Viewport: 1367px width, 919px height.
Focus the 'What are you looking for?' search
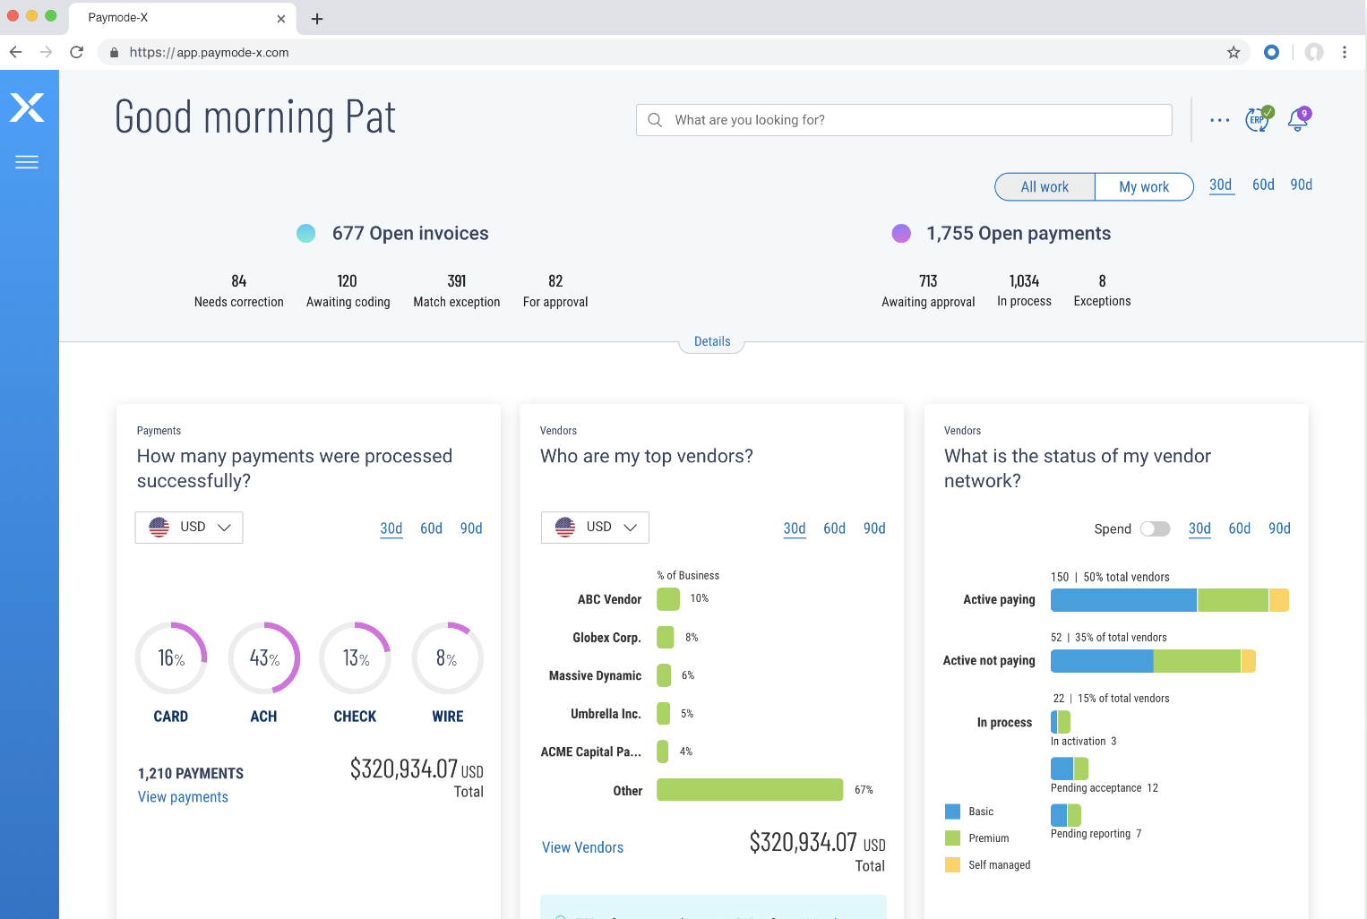point(904,120)
